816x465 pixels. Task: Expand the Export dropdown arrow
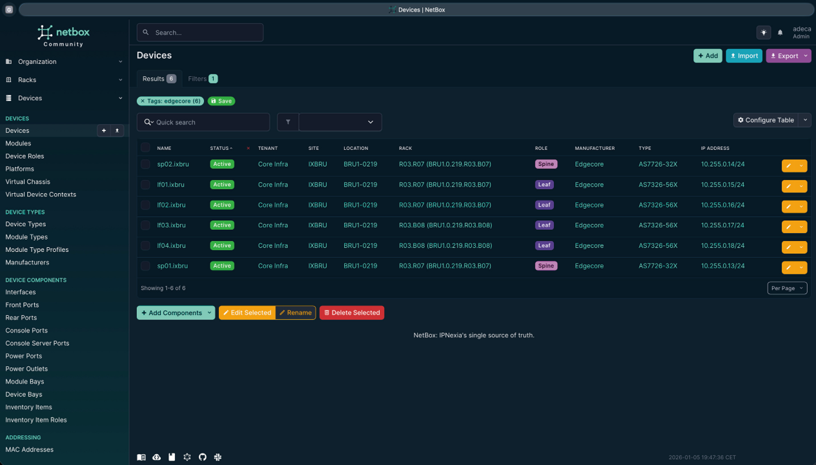tap(806, 56)
